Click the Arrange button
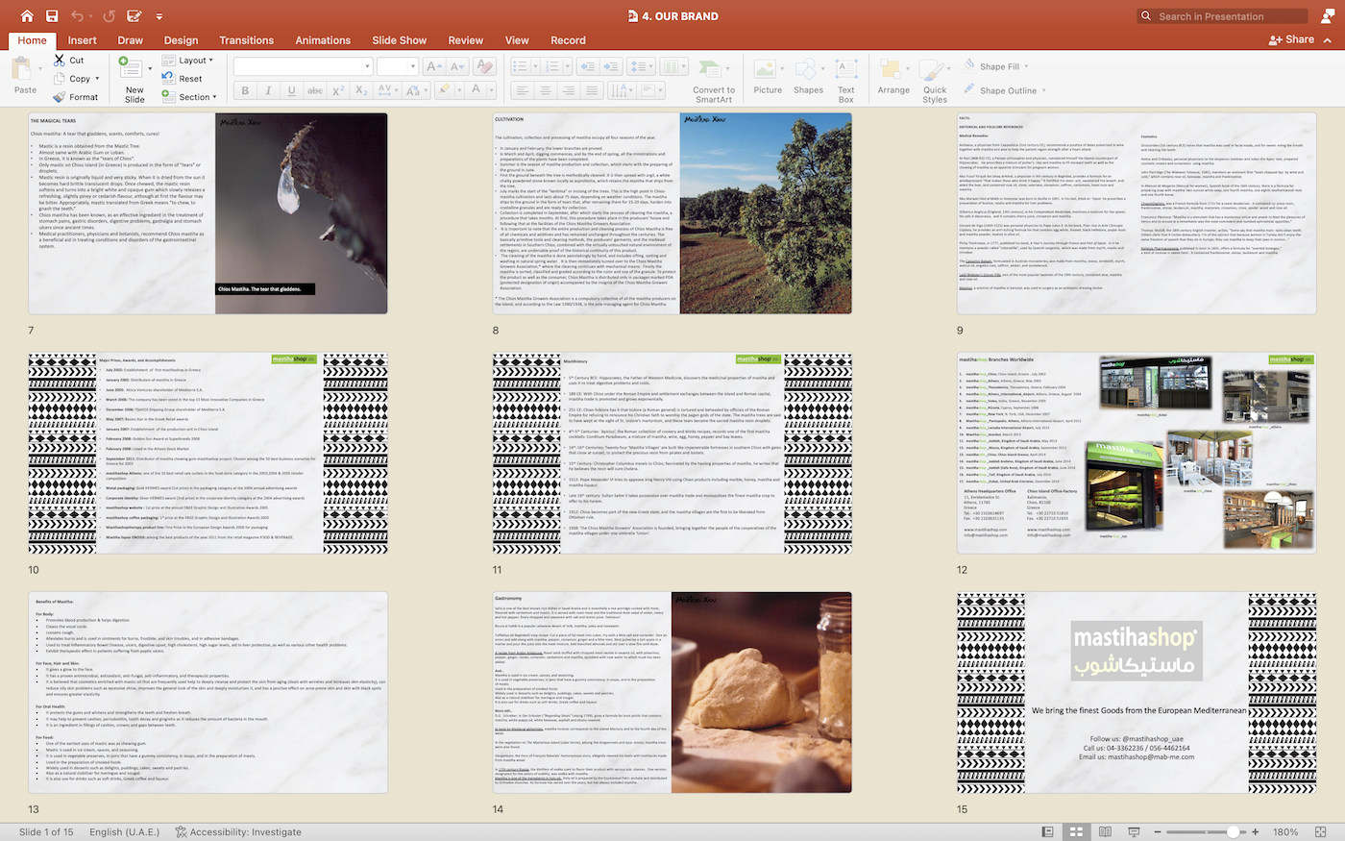Image resolution: width=1345 pixels, height=841 pixels. [893, 78]
